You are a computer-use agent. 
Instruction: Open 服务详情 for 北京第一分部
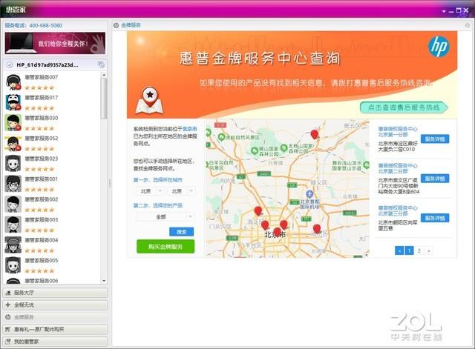click(x=435, y=139)
